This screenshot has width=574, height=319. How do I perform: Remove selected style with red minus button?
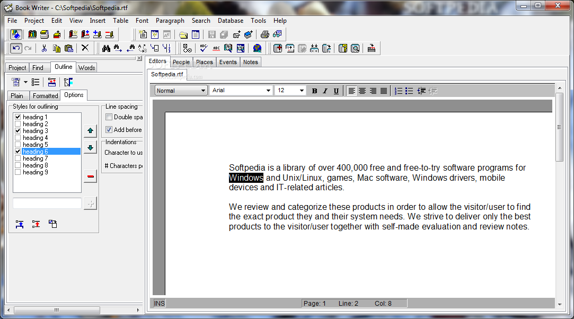pyautogui.click(x=91, y=176)
